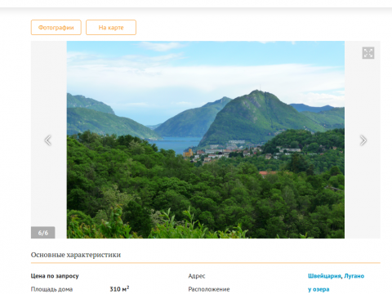Advance to next photo with right arrow
The height and width of the screenshot is (294, 392).
(363, 140)
